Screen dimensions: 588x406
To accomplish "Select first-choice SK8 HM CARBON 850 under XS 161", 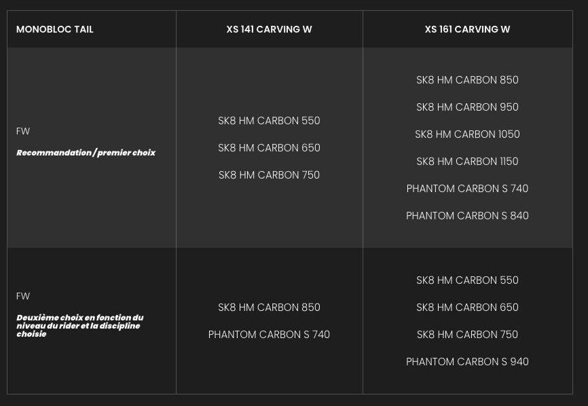I will (467, 80).
